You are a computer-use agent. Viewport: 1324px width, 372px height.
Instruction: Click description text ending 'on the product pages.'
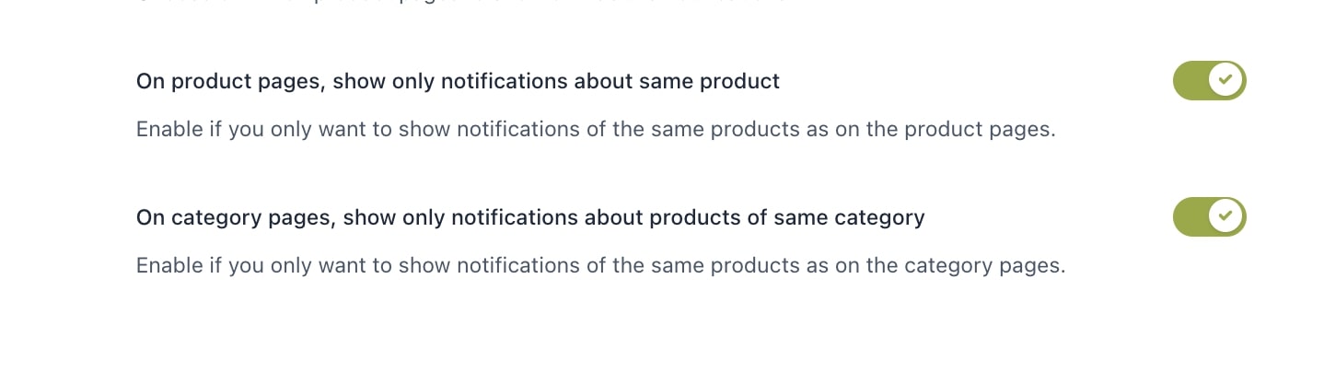click(595, 129)
